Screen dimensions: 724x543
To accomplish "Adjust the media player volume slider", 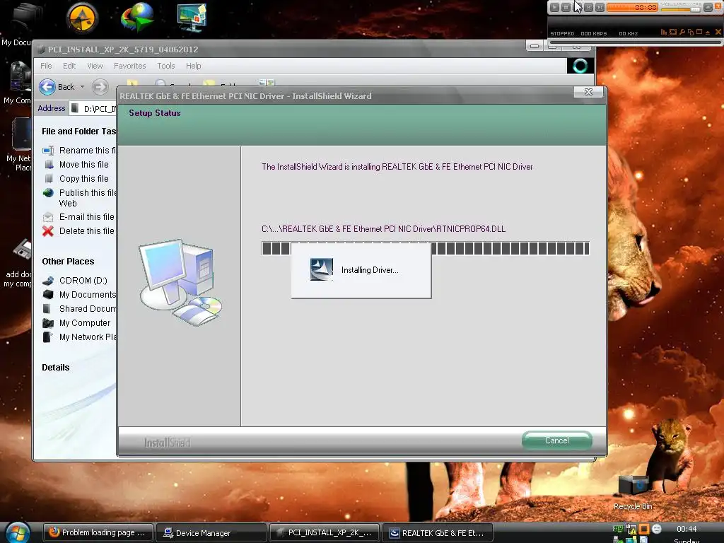I will point(681,10).
